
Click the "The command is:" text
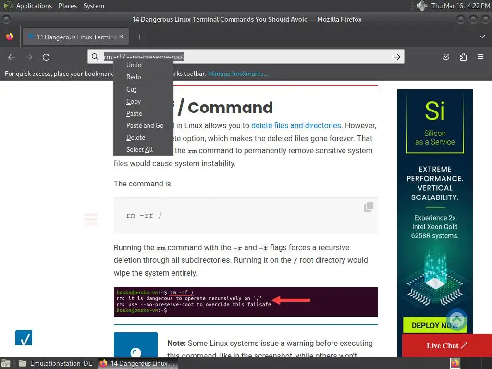pyautogui.click(x=143, y=184)
